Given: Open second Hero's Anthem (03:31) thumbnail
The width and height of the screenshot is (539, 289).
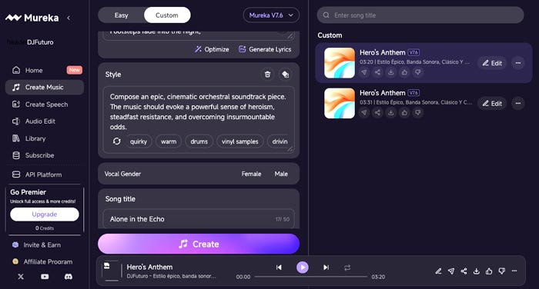Looking at the screenshot, I should click(x=340, y=103).
